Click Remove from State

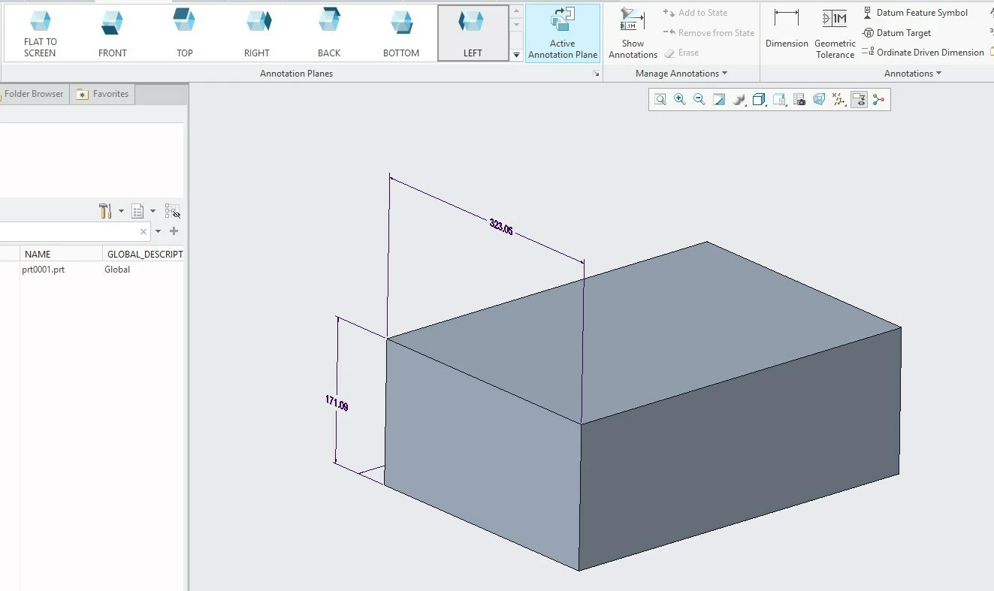[x=708, y=33]
